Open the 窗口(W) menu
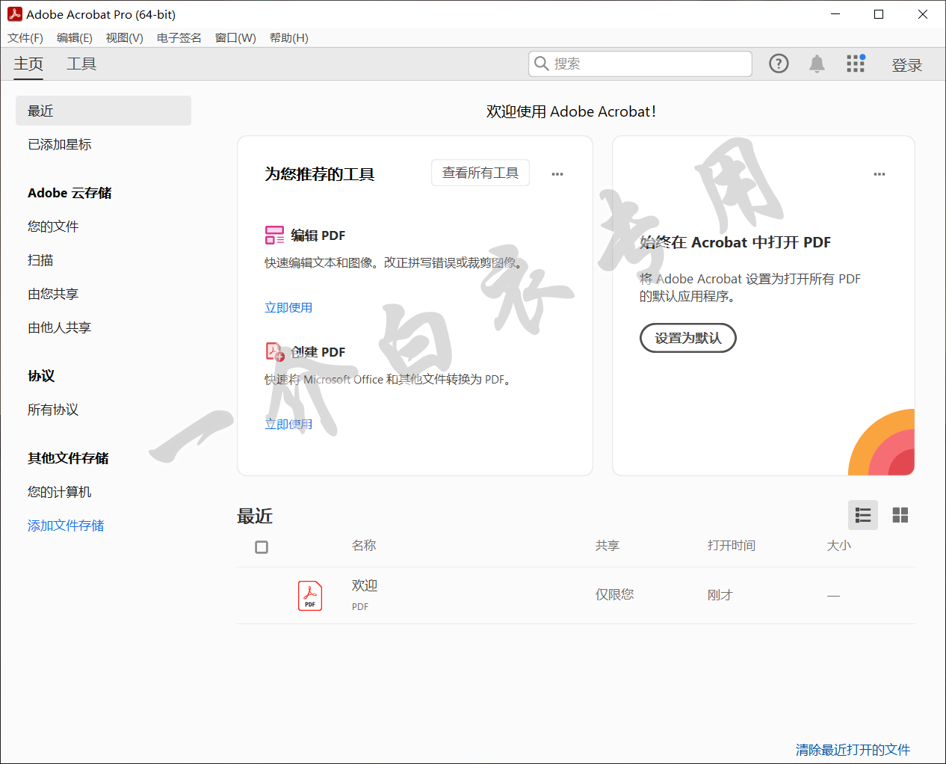946x764 pixels. [x=235, y=38]
